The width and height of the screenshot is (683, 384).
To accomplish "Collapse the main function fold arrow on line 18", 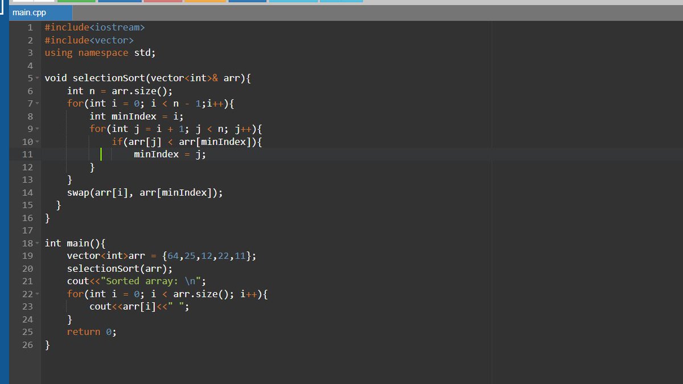I will coord(37,243).
